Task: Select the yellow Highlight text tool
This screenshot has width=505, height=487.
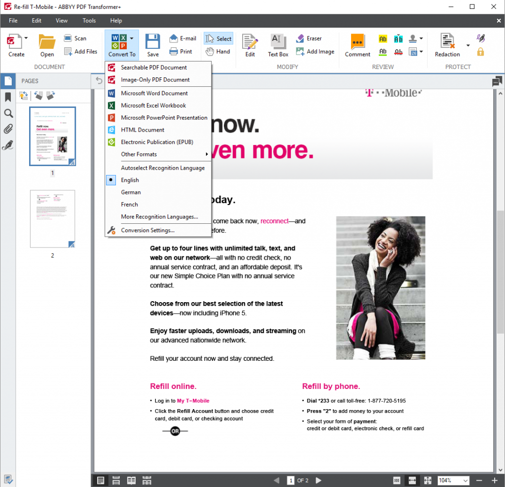Action: tap(383, 39)
